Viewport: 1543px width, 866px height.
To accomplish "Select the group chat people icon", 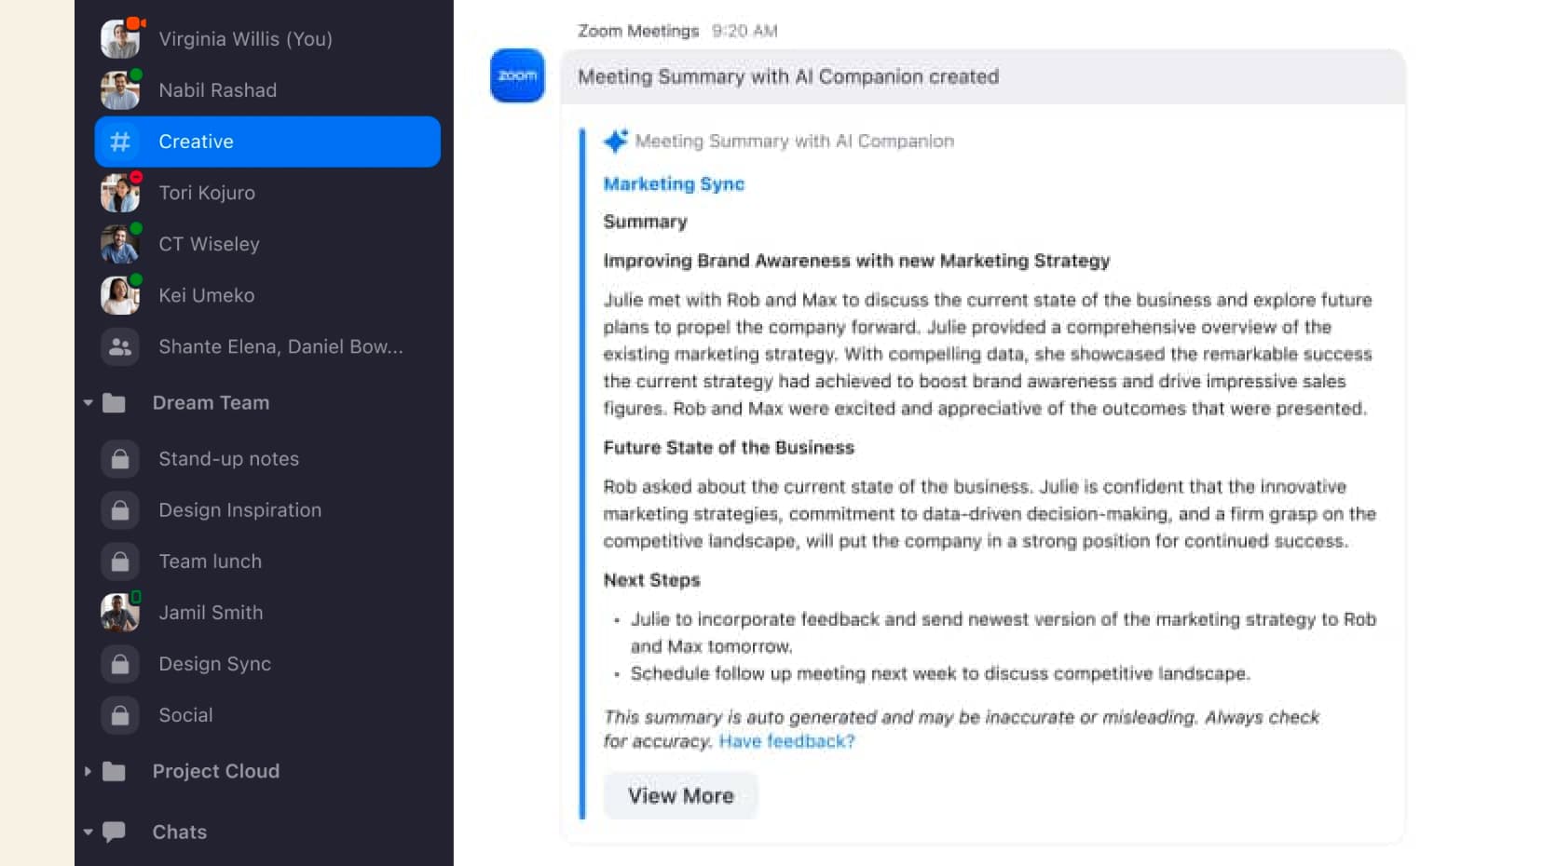I will [120, 346].
